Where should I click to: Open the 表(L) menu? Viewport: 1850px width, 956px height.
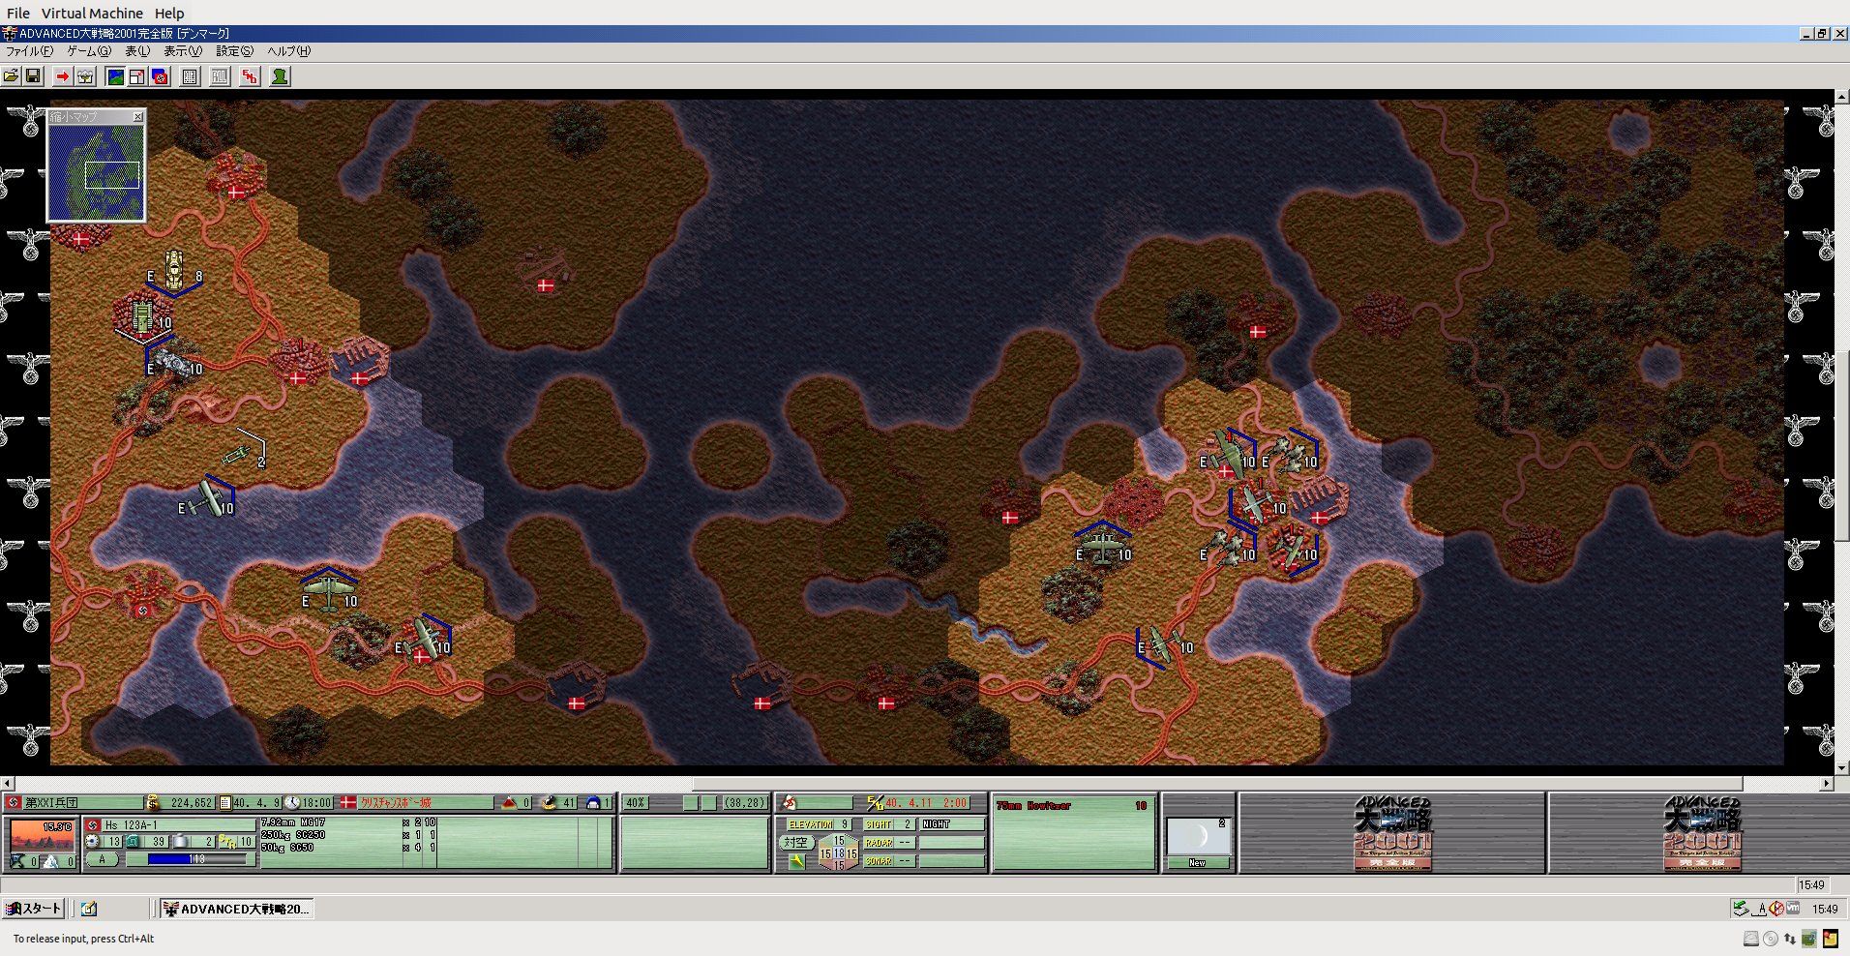tap(137, 51)
